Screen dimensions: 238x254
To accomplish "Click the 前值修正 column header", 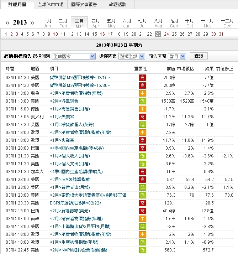I will point(224,69).
